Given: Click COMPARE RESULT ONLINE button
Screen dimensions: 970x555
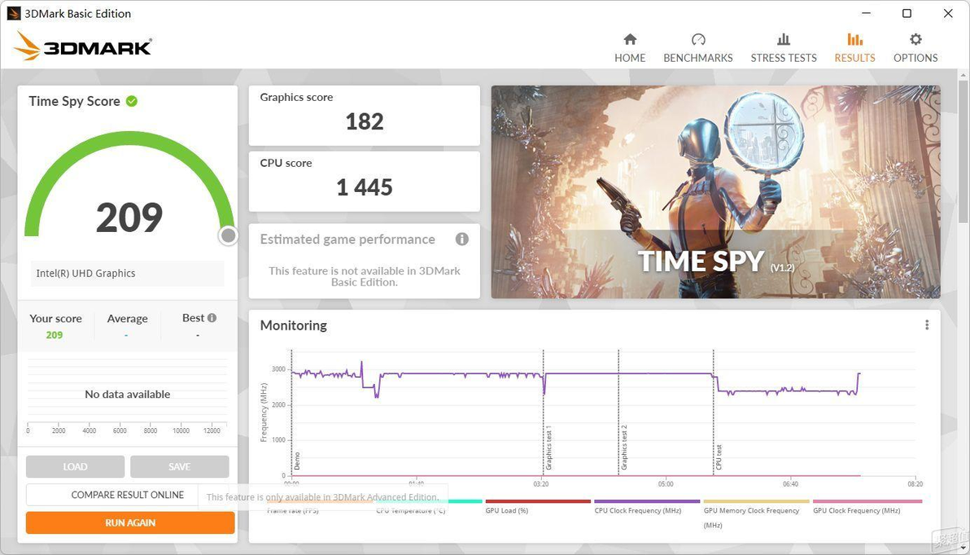Looking at the screenshot, I should 128,495.
